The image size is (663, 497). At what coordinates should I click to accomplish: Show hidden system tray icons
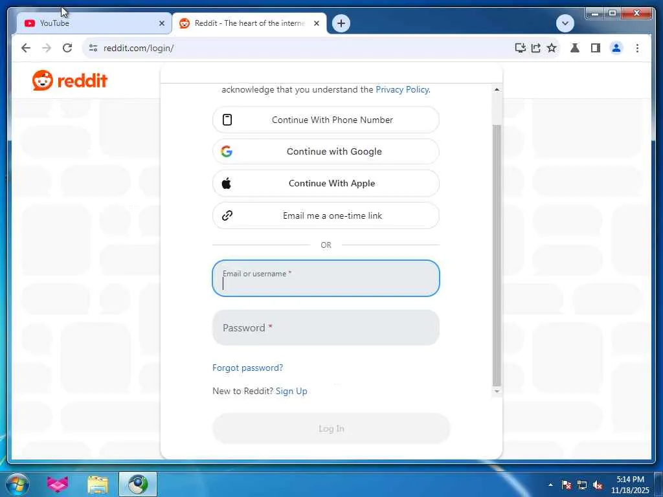[550, 485]
